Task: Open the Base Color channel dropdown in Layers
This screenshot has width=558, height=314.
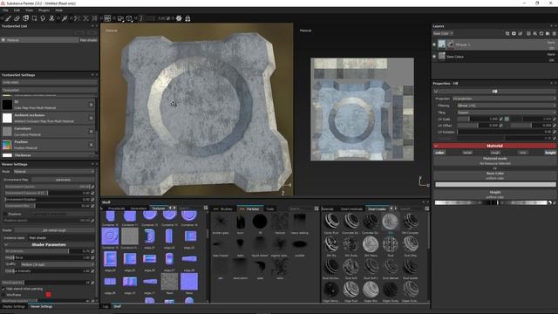Action: [443, 33]
